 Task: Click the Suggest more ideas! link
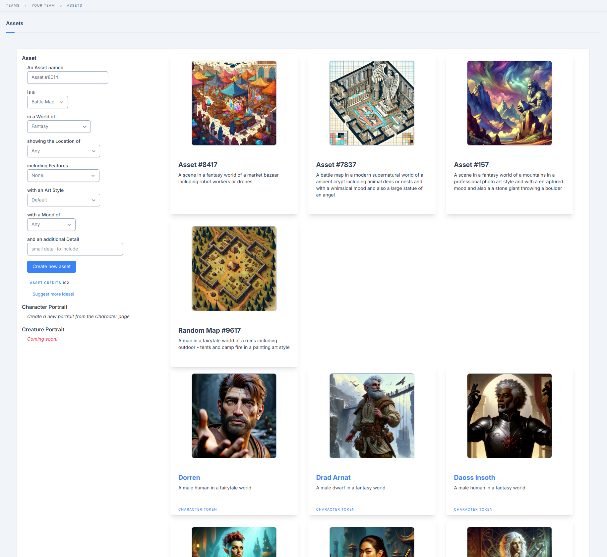53,294
